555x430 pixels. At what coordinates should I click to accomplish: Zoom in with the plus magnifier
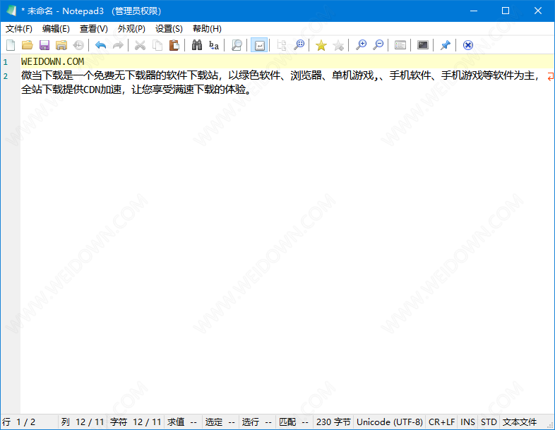coord(361,45)
